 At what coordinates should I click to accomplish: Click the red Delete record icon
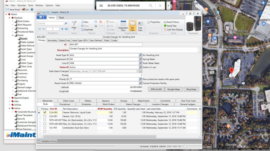pyautogui.click(x=101, y=22)
